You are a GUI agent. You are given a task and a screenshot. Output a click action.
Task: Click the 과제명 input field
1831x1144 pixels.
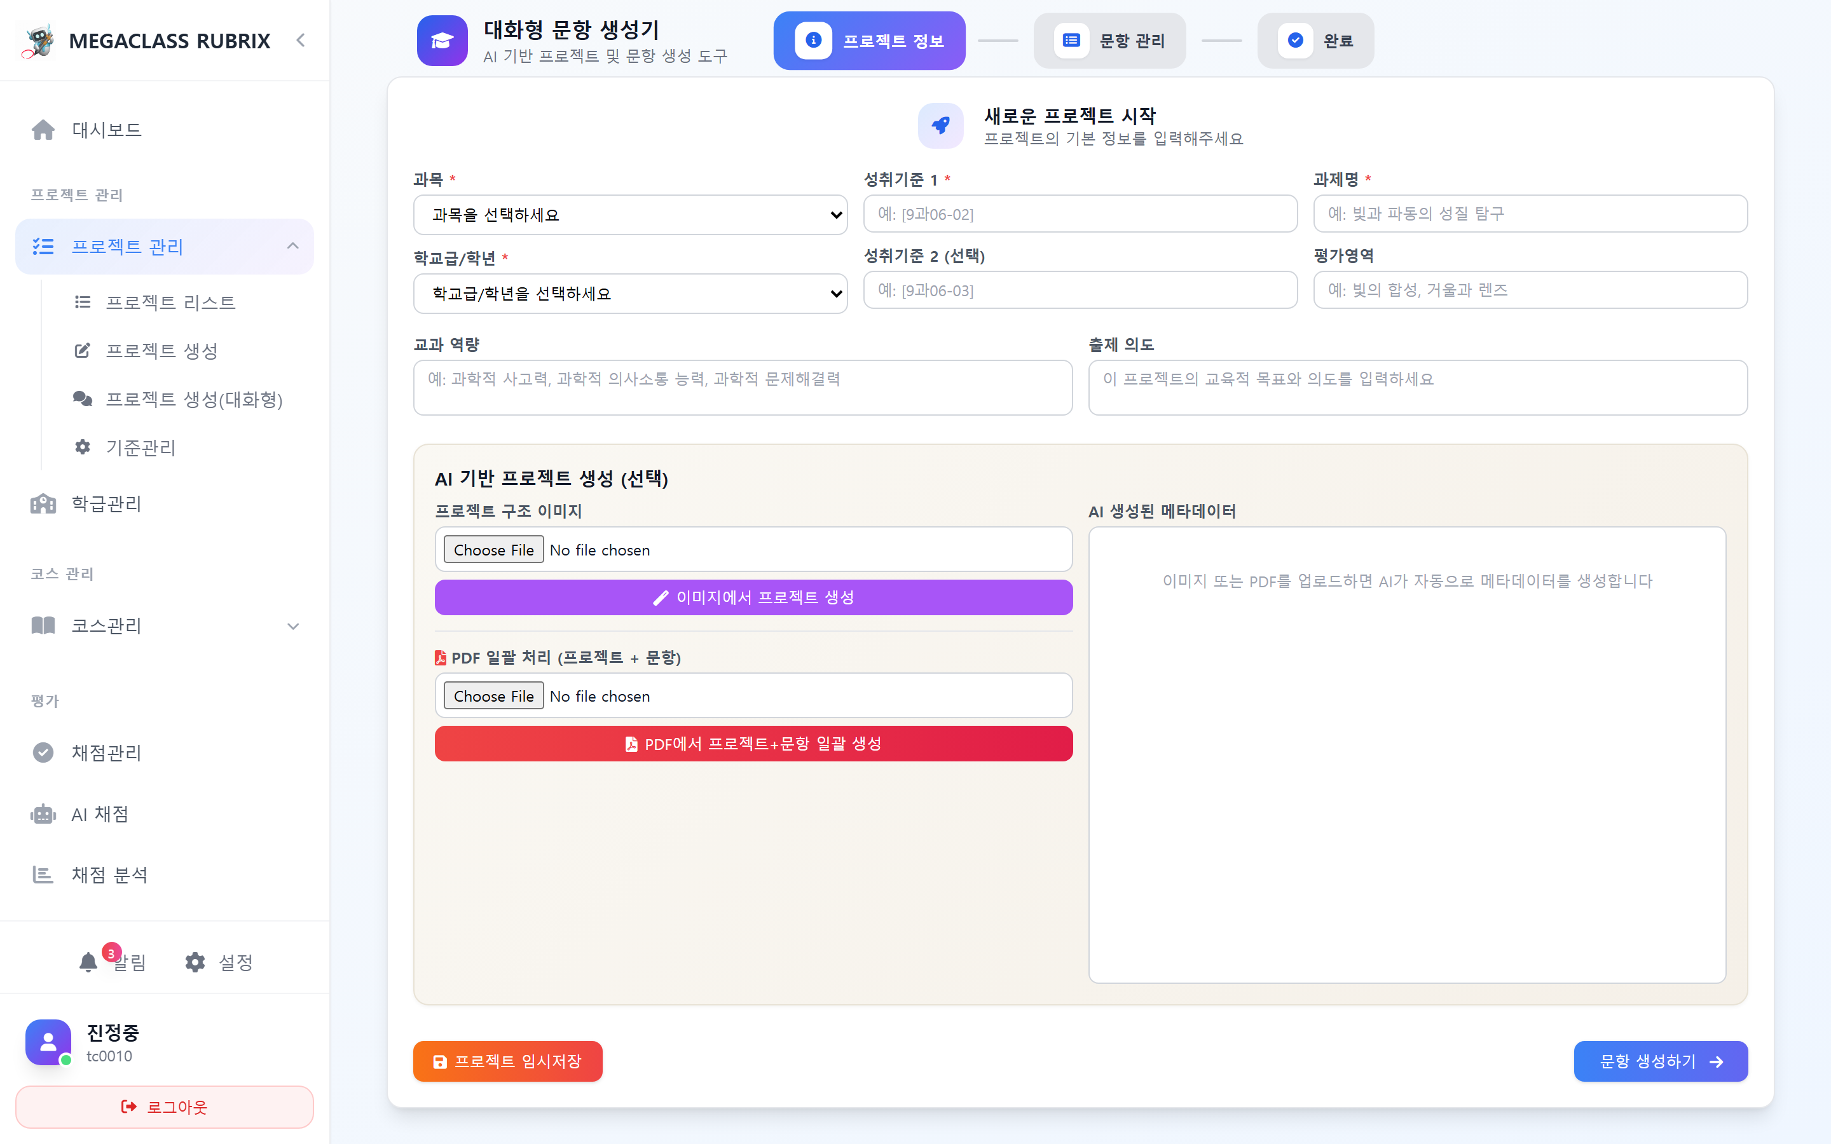pyautogui.click(x=1530, y=214)
